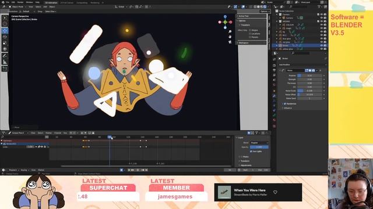Screen dimensions: 373x209
Task: Select the Rotate tool in the toolbar
Action: coord(5,37)
